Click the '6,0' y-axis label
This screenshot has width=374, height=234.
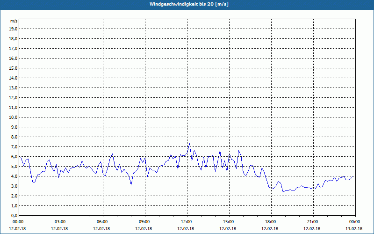click(14, 157)
